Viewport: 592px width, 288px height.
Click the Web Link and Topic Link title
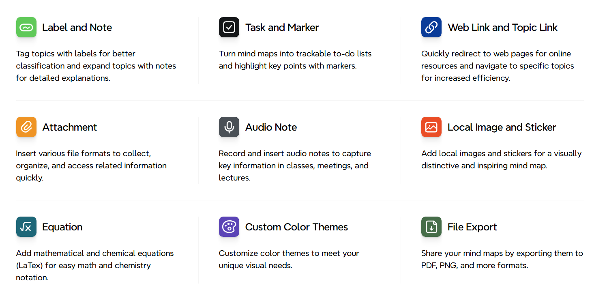click(x=502, y=28)
